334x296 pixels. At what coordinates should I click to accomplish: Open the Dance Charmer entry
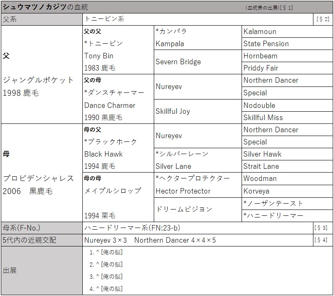(x=110, y=105)
